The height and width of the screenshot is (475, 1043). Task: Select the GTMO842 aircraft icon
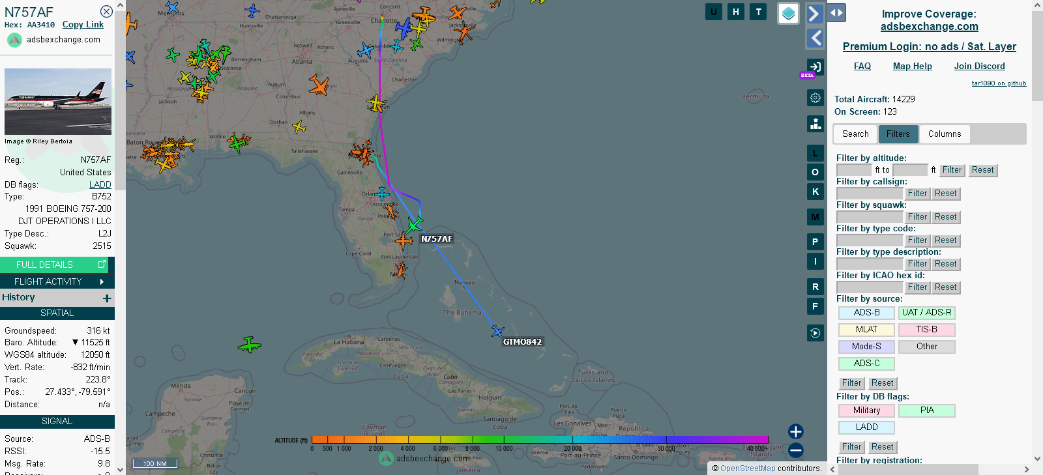497,331
